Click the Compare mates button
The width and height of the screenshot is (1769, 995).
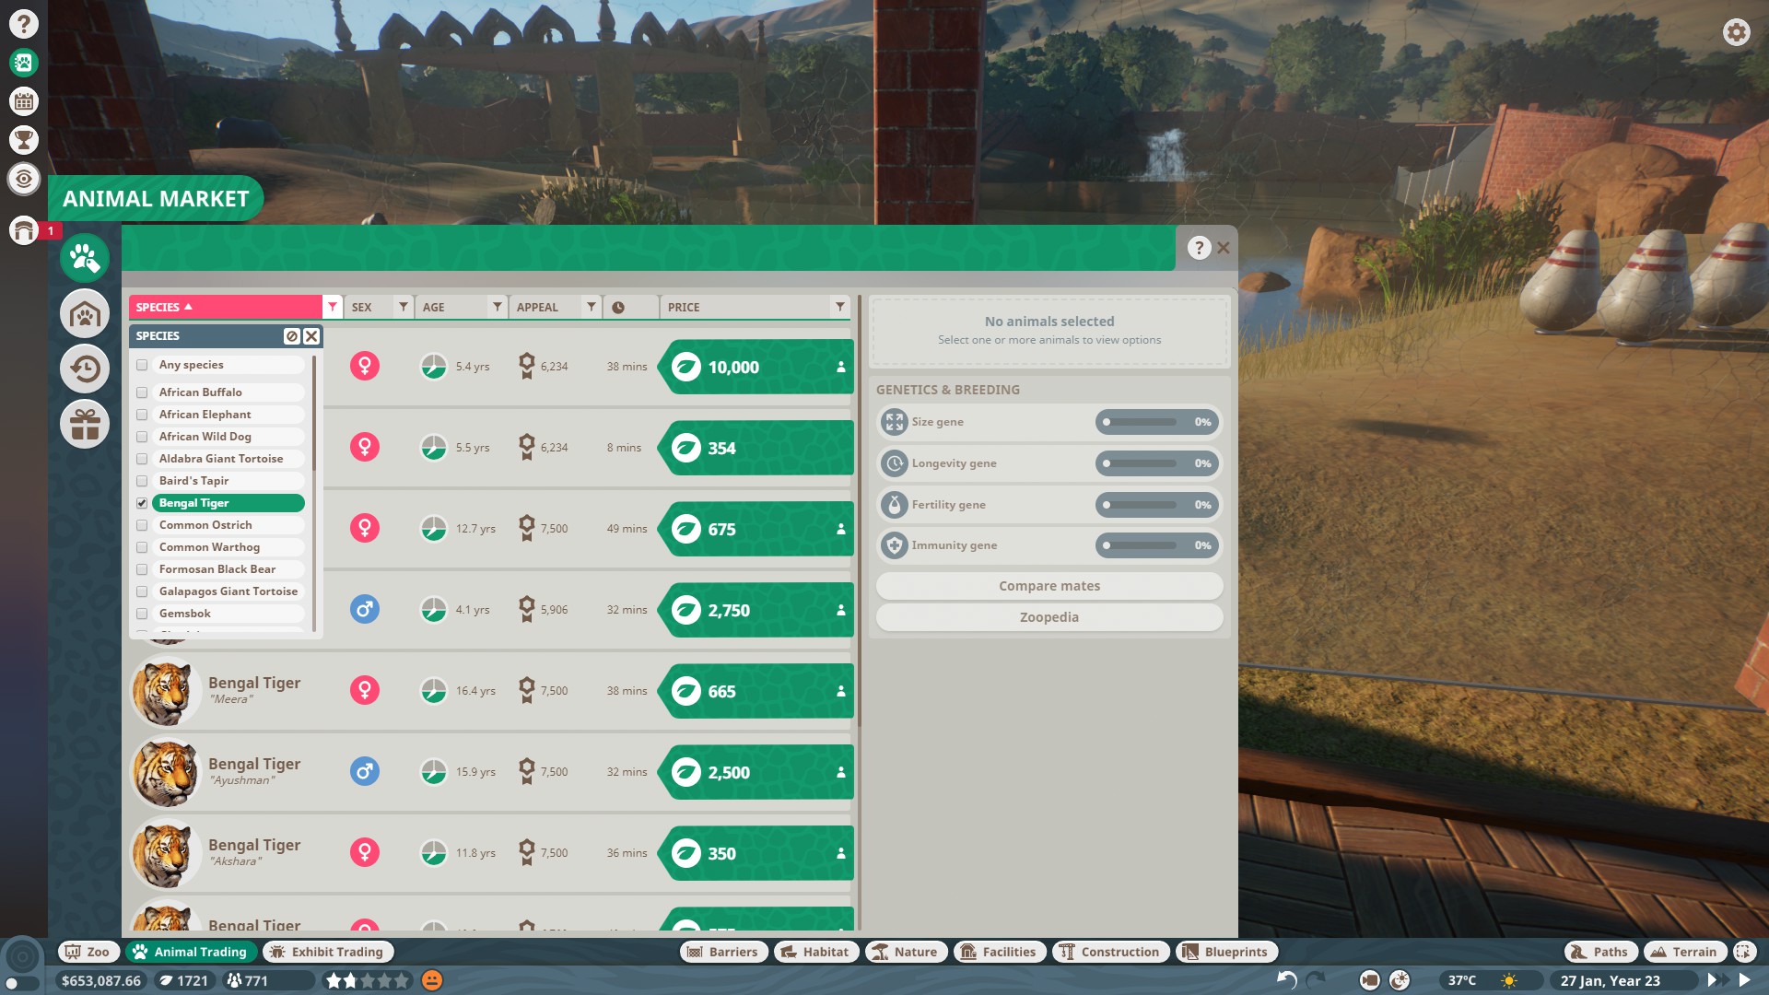1049,586
